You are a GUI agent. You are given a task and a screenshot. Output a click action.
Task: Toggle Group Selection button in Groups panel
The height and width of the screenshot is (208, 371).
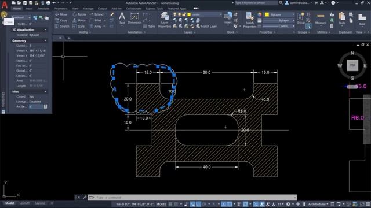click(308, 26)
